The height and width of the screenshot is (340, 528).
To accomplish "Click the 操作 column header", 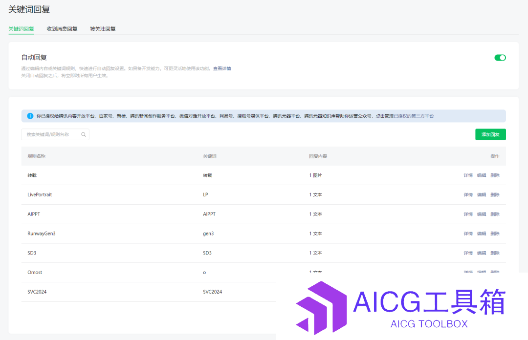I will [x=495, y=156].
